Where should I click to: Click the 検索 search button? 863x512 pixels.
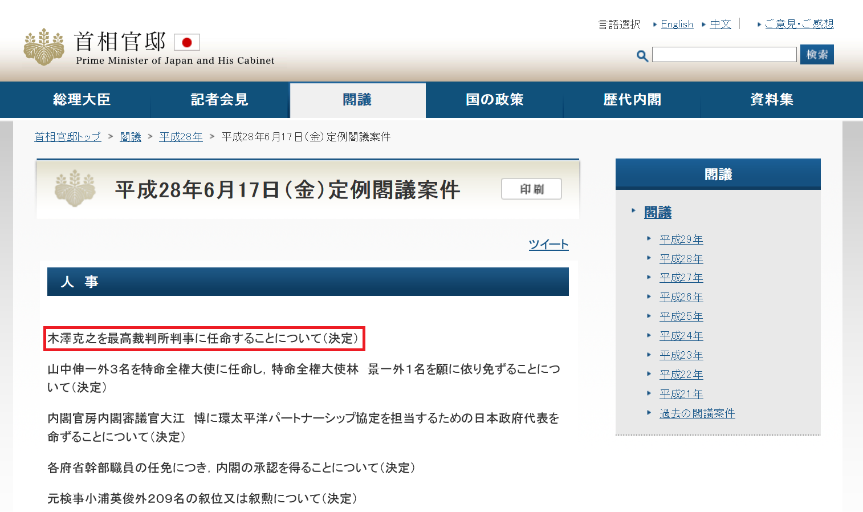(x=817, y=55)
